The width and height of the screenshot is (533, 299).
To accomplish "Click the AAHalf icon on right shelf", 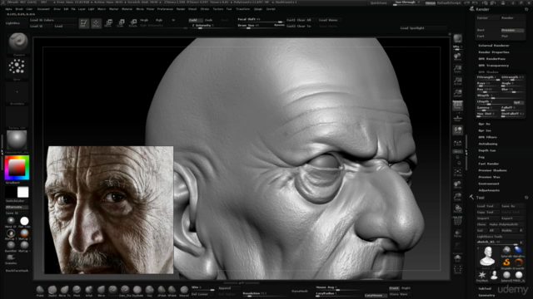I will coord(457,93).
